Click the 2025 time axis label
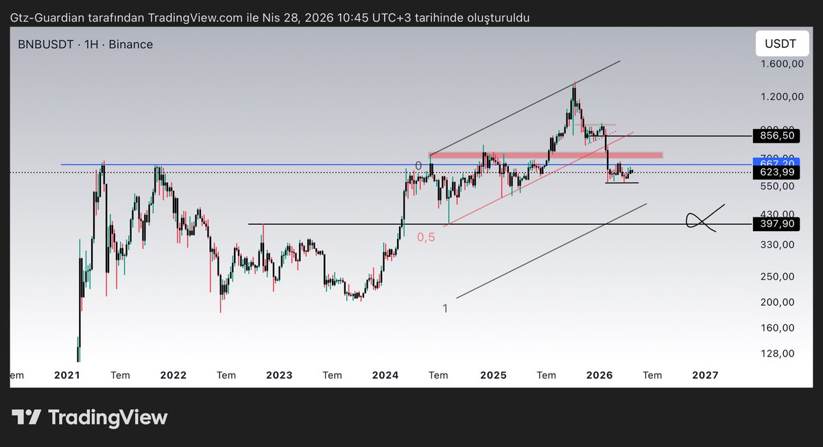 tap(493, 375)
